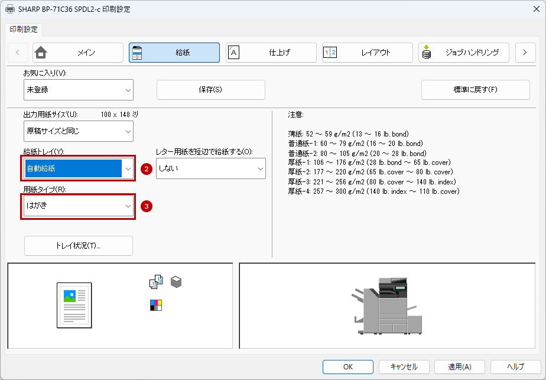The width and height of the screenshot is (546, 380).
Task: Click the 2-sided print icon in preview
Action: pos(155,283)
